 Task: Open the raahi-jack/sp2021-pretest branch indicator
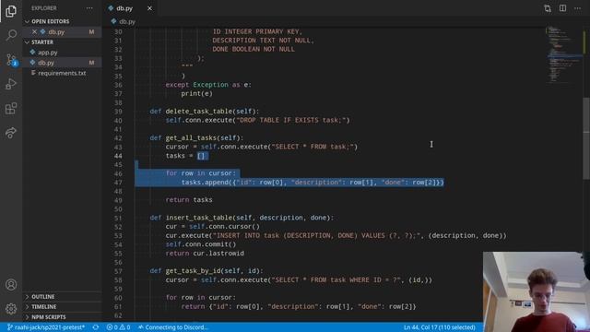pyautogui.click(x=46, y=327)
